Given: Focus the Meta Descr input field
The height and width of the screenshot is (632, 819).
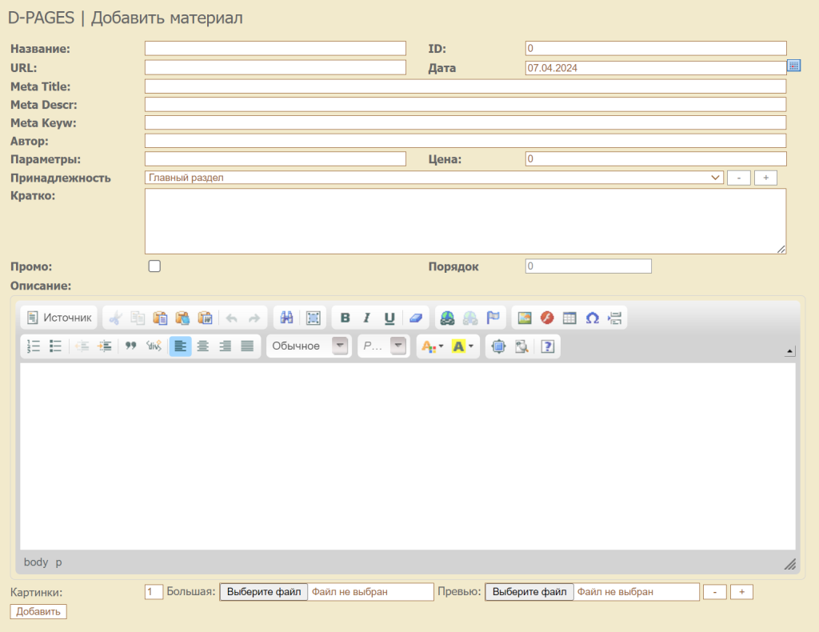Looking at the screenshot, I should (x=465, y=105).
